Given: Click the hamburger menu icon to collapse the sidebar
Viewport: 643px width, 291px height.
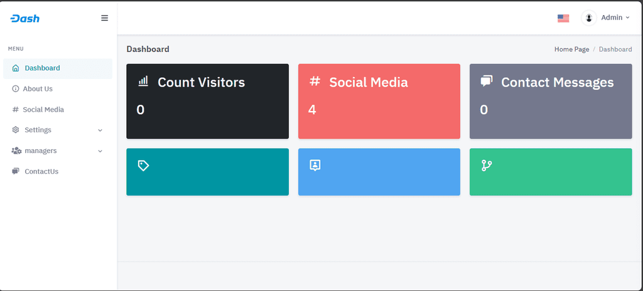Looking at the screenshot, I should (x=105, y=18).
